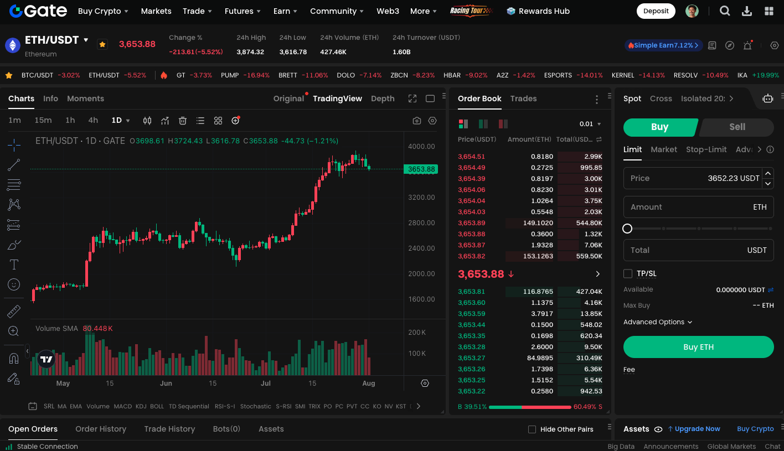Toggle the ETH/USDT favorite star

pos(102,44)
